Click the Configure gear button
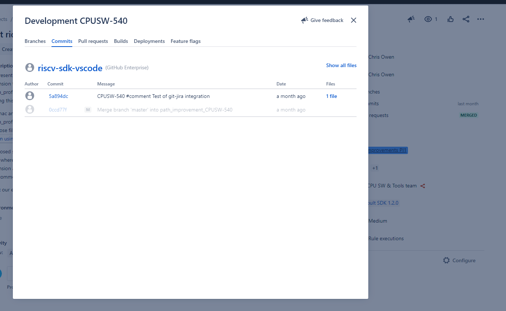The image size is (506, 311). pos(459,260)
